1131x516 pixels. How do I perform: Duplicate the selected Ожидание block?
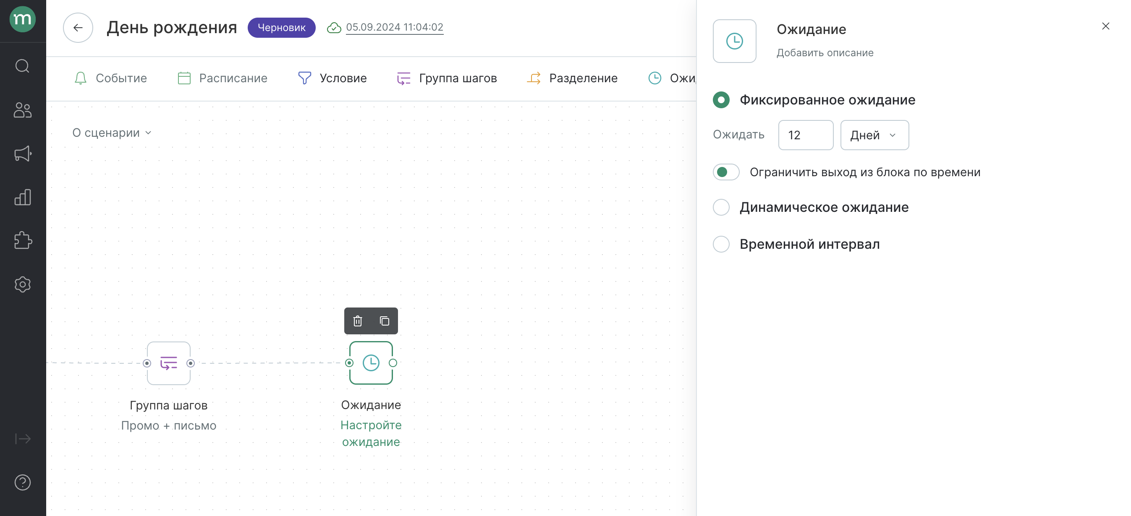click(384, 321)
